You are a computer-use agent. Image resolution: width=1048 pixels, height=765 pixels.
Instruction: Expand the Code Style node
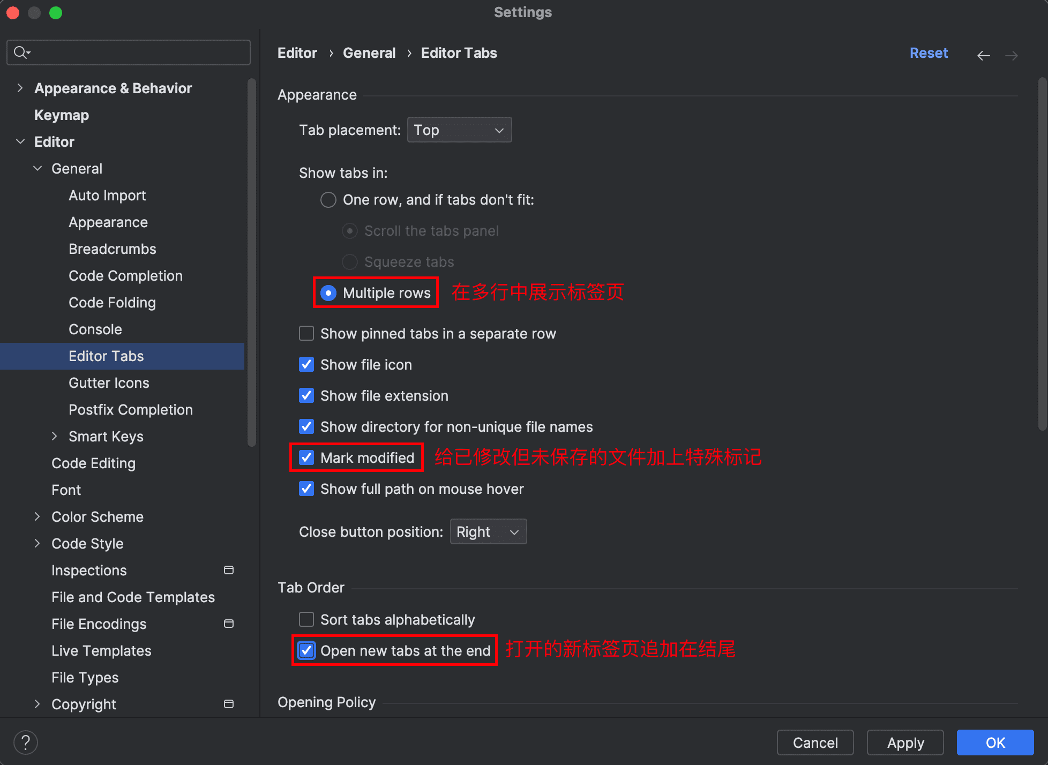pyautogui.click(x=38, y=543)
